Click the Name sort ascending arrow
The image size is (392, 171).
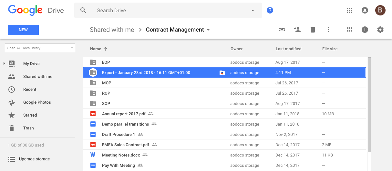click(105, 49)
